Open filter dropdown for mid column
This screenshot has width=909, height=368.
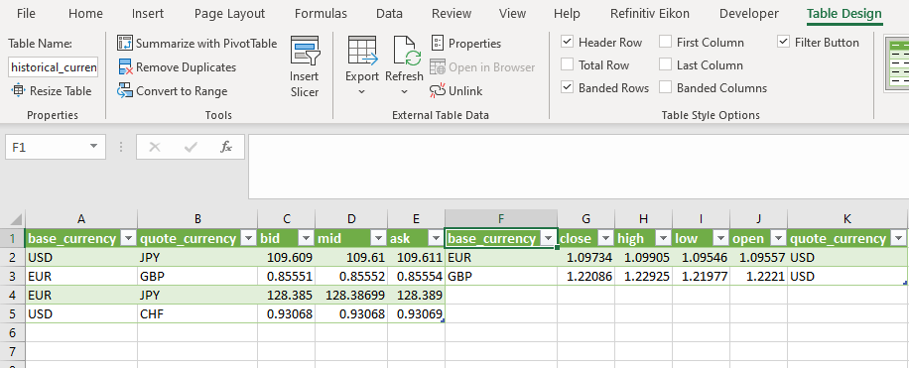pyautogui.click(x=378, y=239)
